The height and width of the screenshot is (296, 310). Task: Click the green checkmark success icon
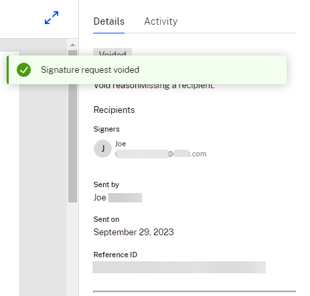(23, 69)
